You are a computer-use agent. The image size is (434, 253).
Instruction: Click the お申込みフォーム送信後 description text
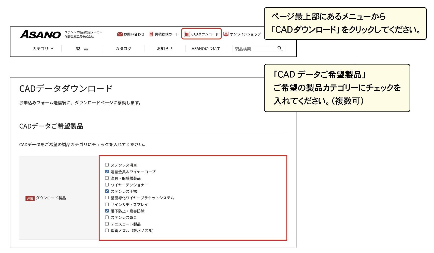click(80, 103)
